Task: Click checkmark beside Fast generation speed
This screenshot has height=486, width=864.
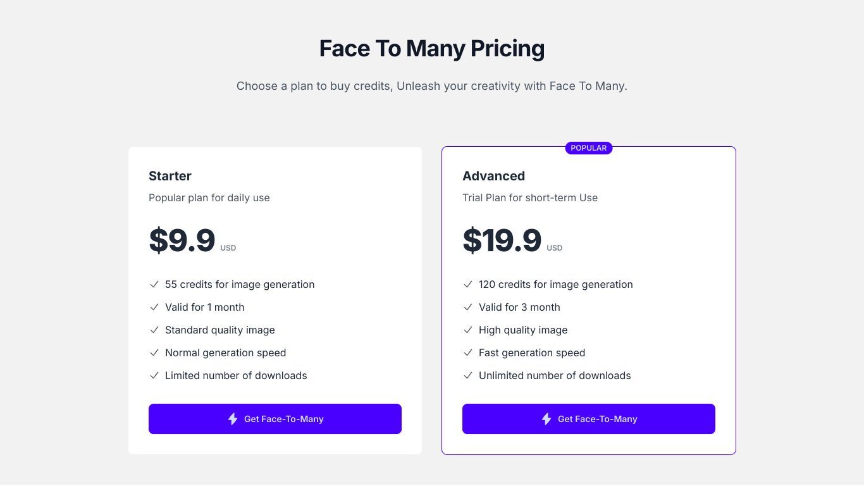Action: (x=467, y=353)
